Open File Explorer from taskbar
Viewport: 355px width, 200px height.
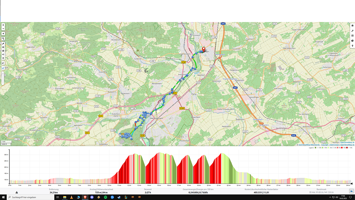pyautogui.click(x=65, y=197)
